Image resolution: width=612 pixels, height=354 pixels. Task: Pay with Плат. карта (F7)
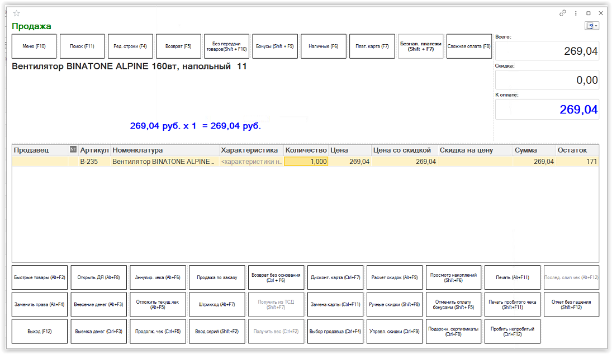coord(372,46)
